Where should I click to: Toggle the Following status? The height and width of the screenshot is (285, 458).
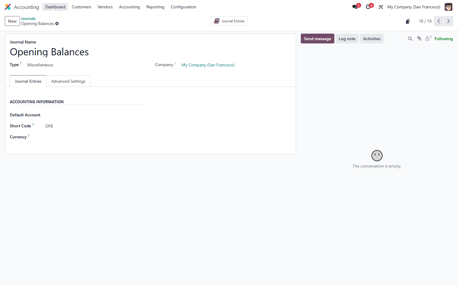(443, 39)
